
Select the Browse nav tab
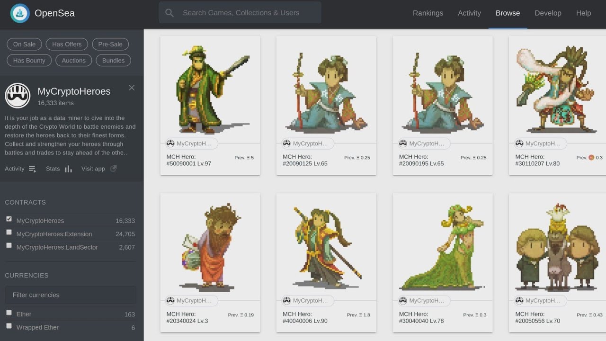508,13
